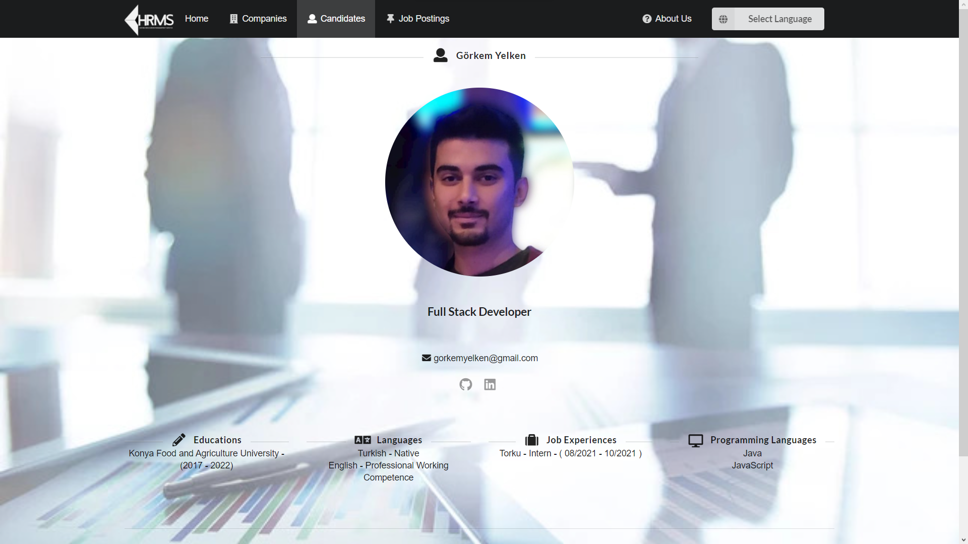Open LinkedIn profile via LinkedIn icon
The height and width of the screenshot is (544, 968).
click(x=490, y=384)
